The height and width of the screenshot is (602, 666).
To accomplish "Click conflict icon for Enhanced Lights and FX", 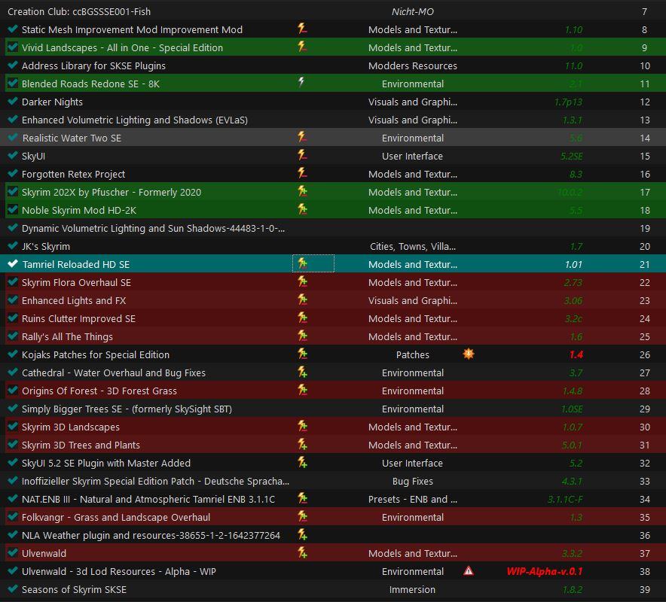I will (x=302, y=299).
